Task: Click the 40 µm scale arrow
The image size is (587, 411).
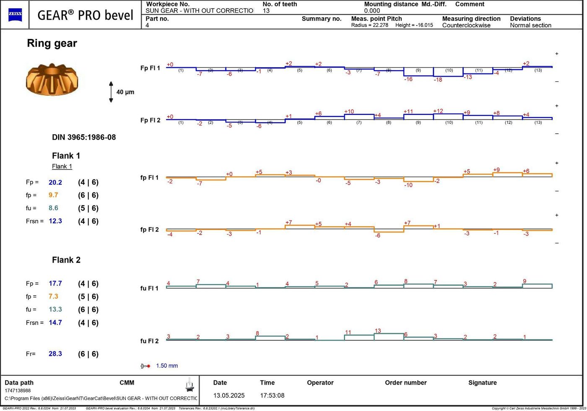Action: (x=111, y=92)
